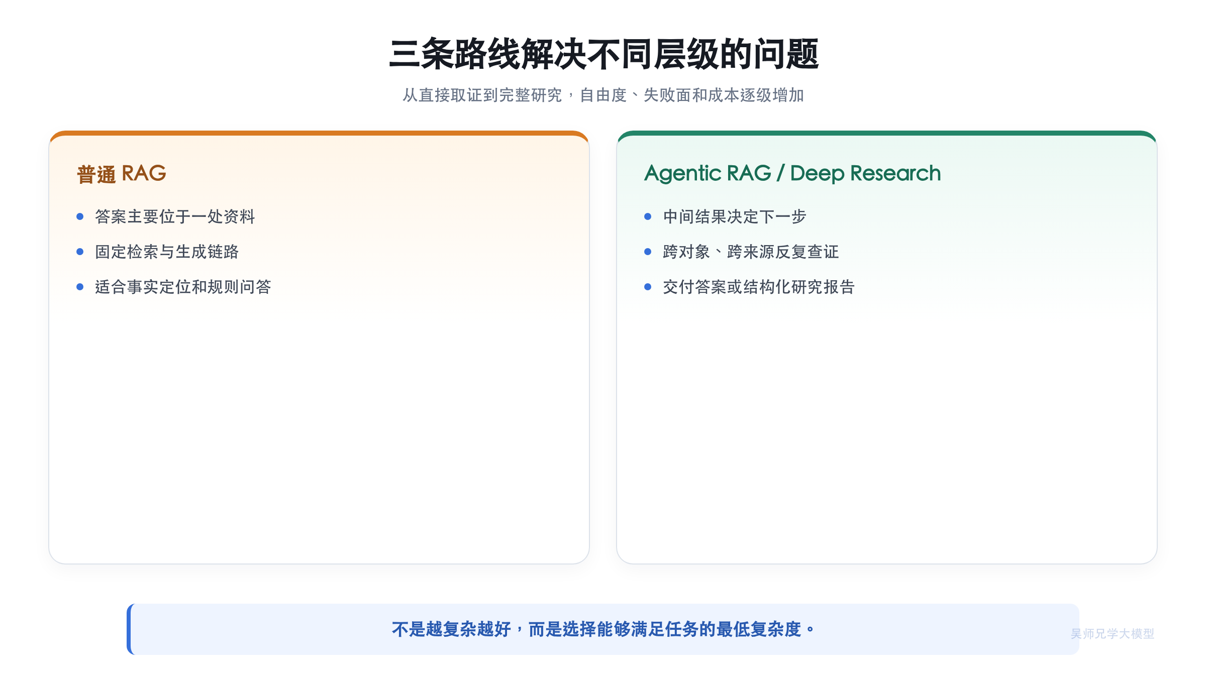Viewport: 1206px width, 678px height.
Task: Select bullet 适合事实定位和规则问答
Action: pyautogui.click(x=183, y=287)
